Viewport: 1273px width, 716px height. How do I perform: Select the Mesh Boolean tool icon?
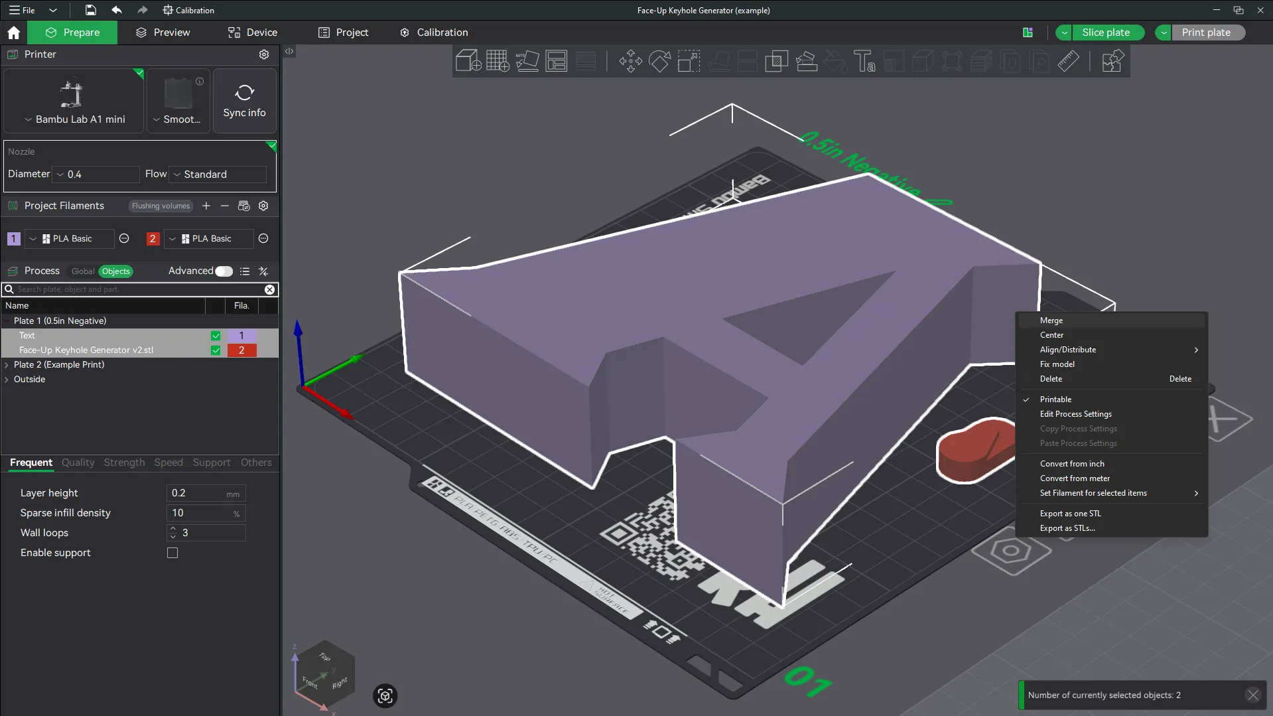click(776, 61)
